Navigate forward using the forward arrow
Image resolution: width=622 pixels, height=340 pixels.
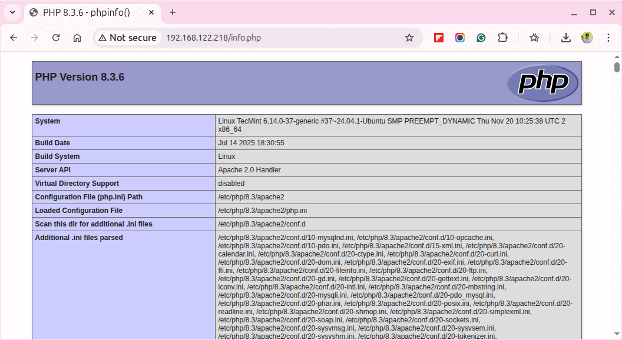[35, 37]
